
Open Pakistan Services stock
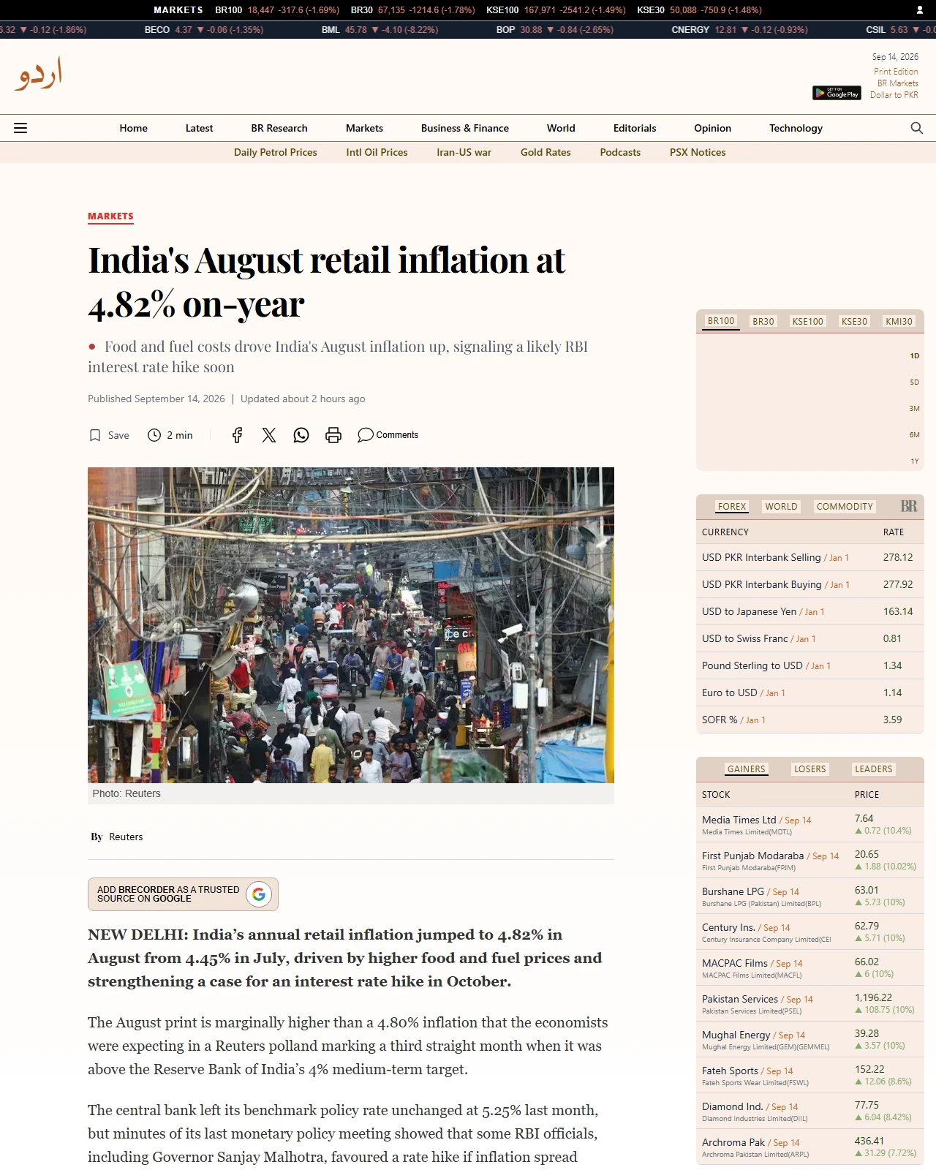739,999
